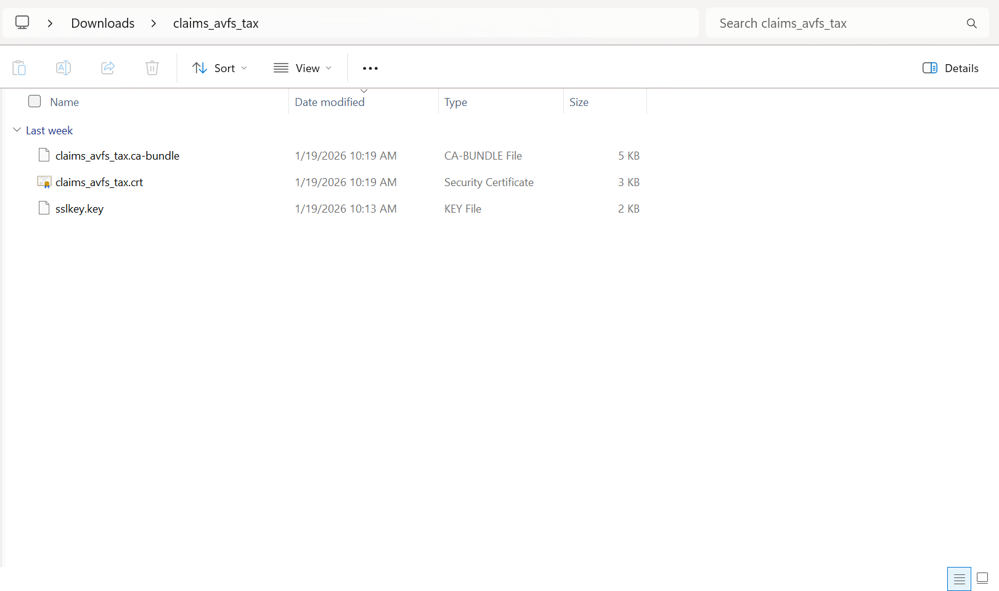Select the claims_avfs_tax.crt certificate file
The height and width of the screenshot is (591, 999).
(x=99, y=182)
